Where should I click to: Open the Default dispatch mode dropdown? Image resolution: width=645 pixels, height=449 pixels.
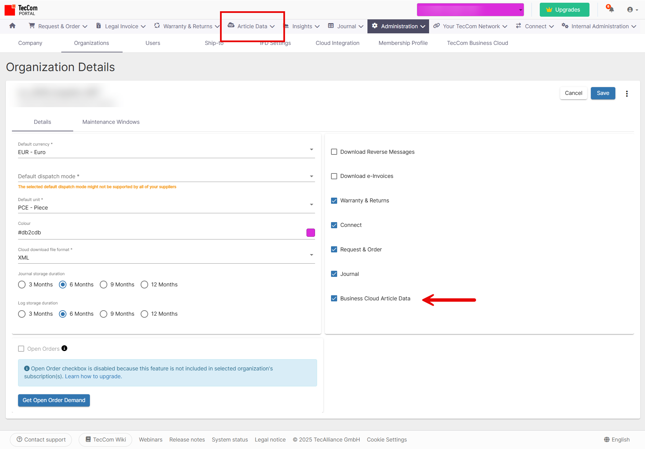click(311, 176)
